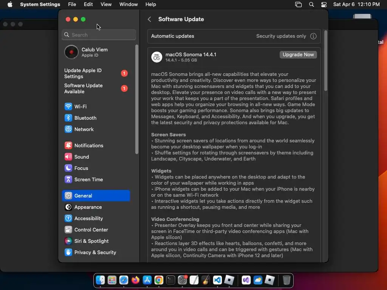
Task: Click the Automatic updates info icon
Action: [x=313, y=36]
